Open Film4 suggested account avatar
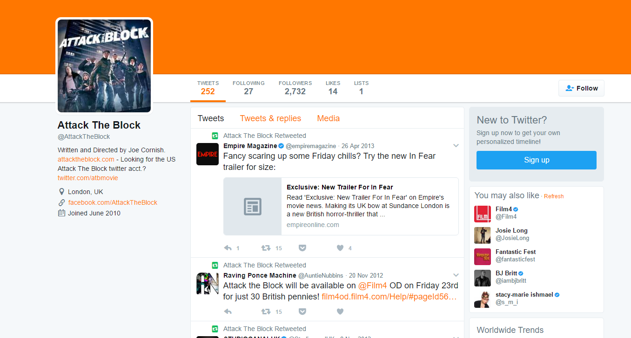 pyautogui.click(x=483, y=214)
